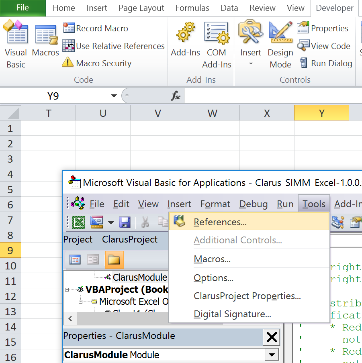Screen dimensions: 362x363
Task: Open VBA editor Debug menu
Action: pyautogui.click(x=254, y=204)
